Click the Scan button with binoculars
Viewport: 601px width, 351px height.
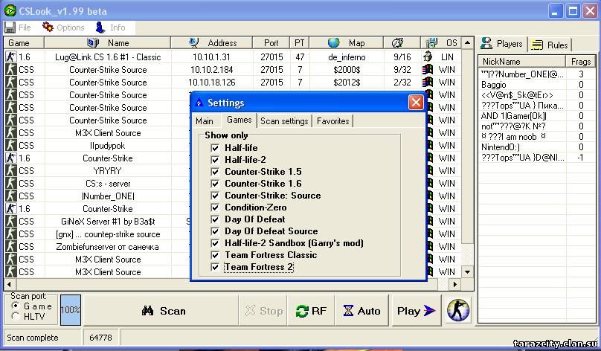tap(161, 310)
